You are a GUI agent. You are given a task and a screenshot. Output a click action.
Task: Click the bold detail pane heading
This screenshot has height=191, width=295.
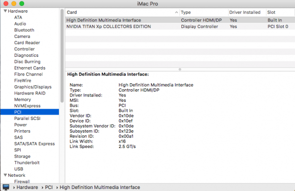[x=108, y=74]
